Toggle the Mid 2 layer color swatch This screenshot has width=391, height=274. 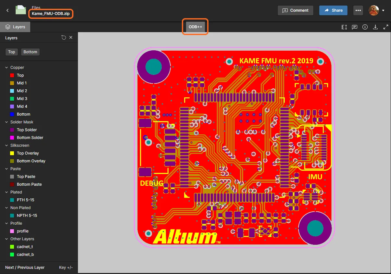pyautogui.click(x=12, y=91)
